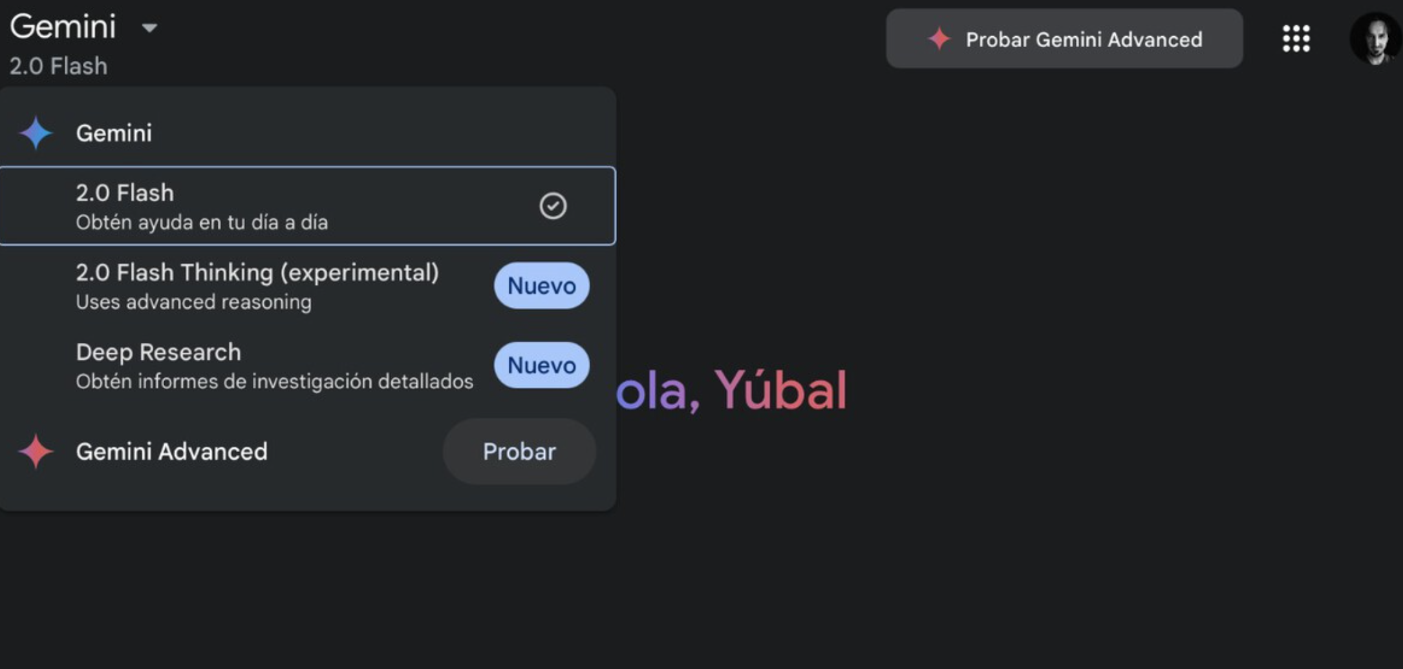The width and height of the screenshot is (1403, 669).
Task: Select the 2.0 Flash model
Action: [307, 206]
